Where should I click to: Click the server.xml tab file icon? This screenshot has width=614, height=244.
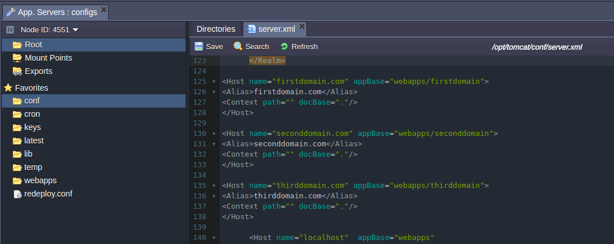[x=252, y=29]
